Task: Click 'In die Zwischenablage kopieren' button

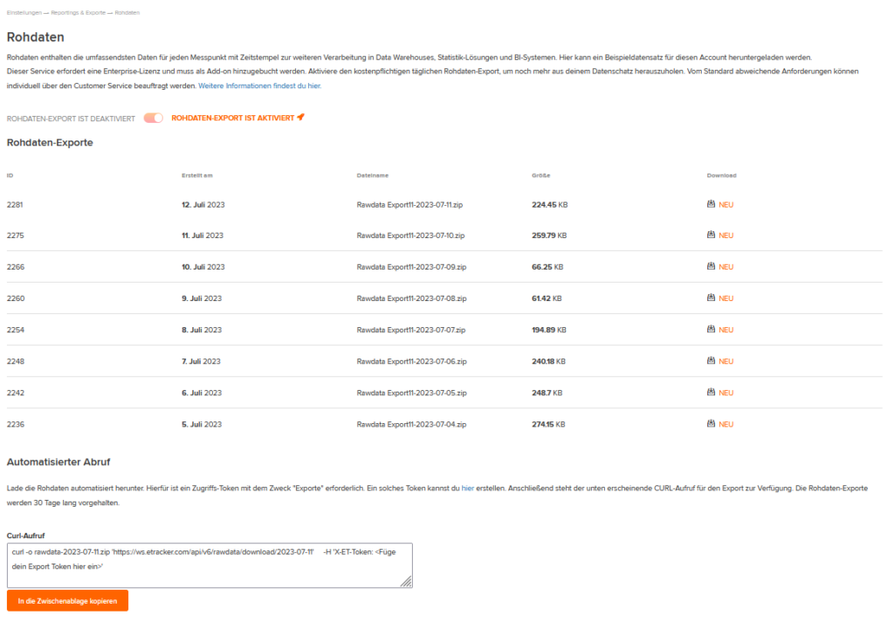Action: 67,601
